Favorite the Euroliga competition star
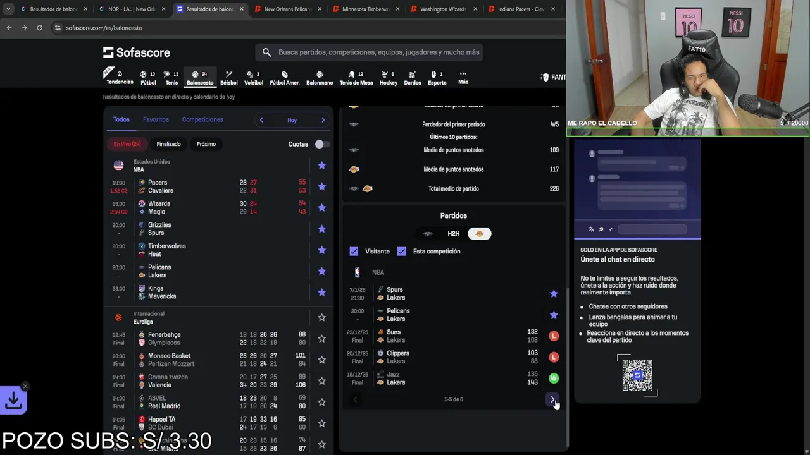 pos(321,318)
